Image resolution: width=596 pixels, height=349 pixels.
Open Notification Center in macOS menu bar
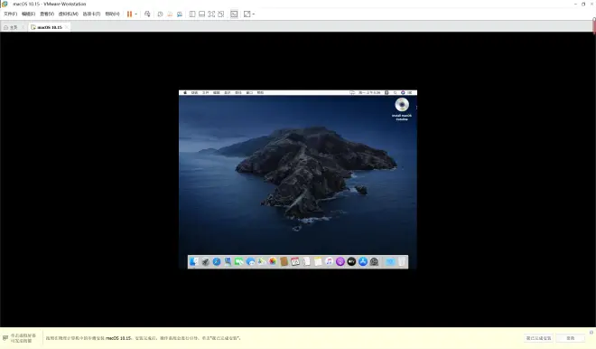410,93
